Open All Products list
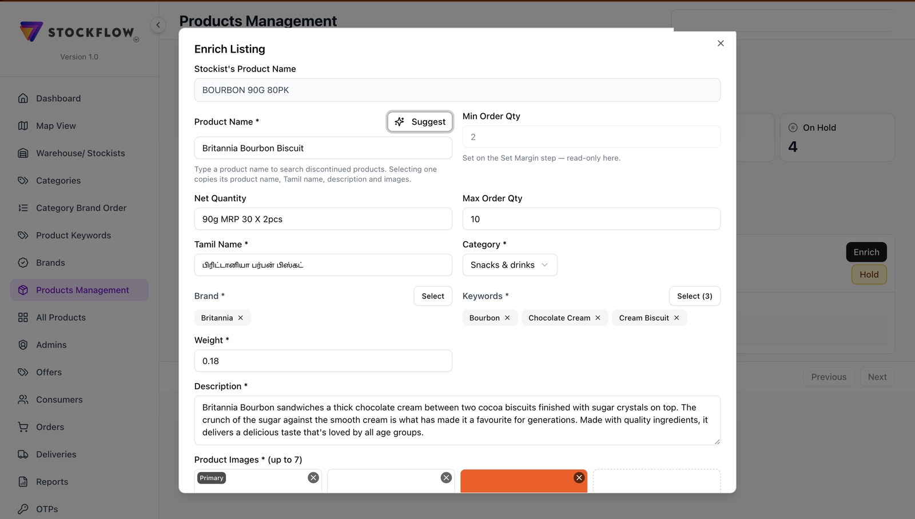The image size is (915, 519). (x=79, y=318)
